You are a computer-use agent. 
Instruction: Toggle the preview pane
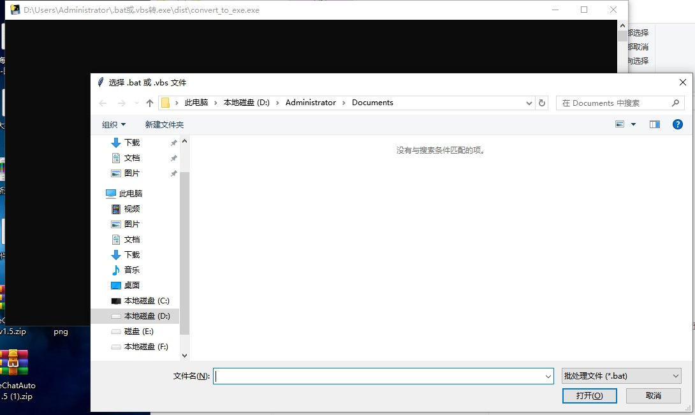click(x=654, y=124)
